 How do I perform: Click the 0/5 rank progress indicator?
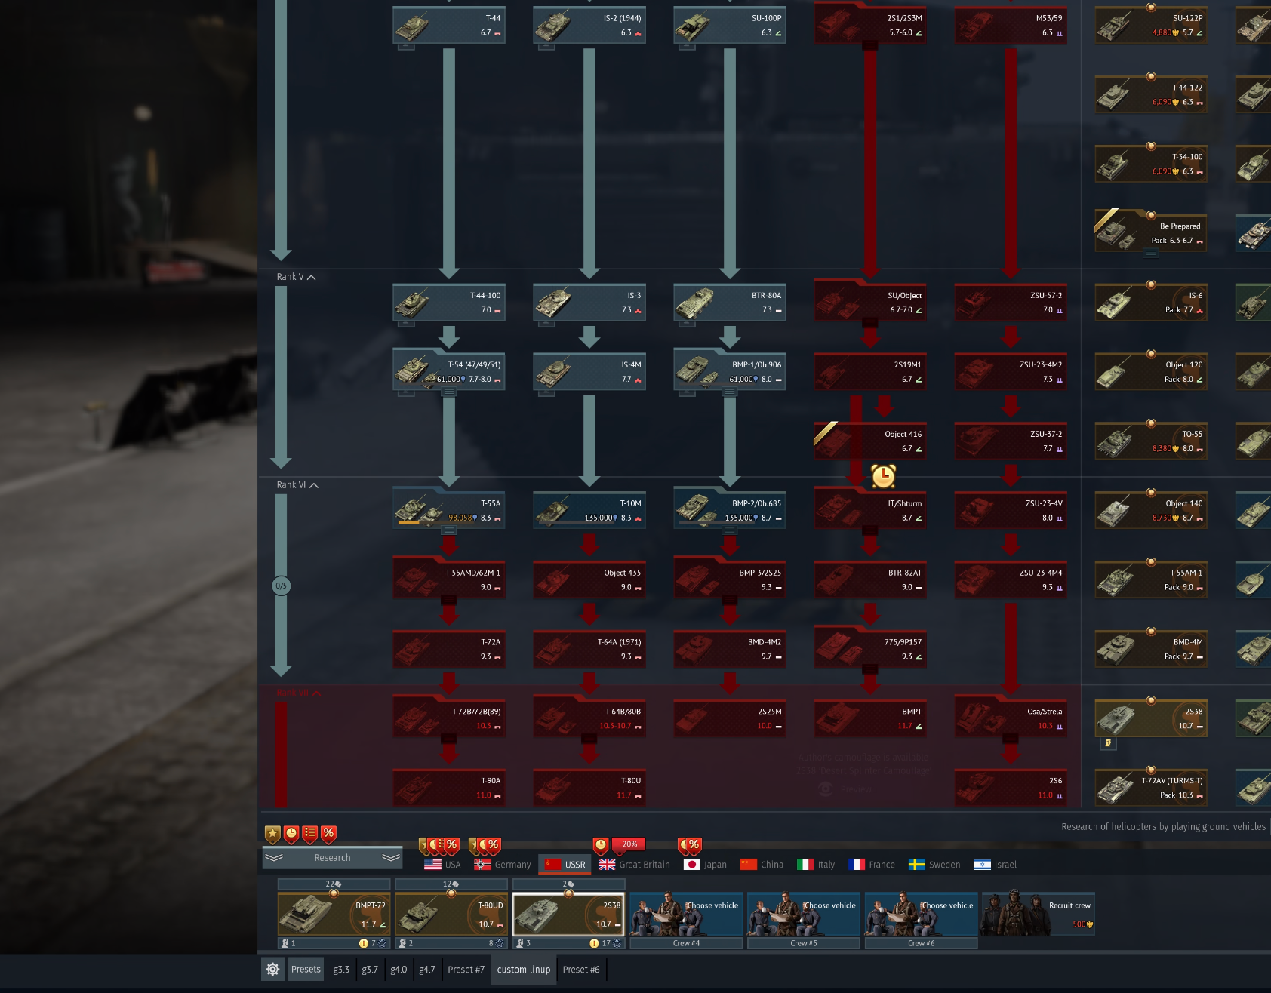tap(281, 586)
